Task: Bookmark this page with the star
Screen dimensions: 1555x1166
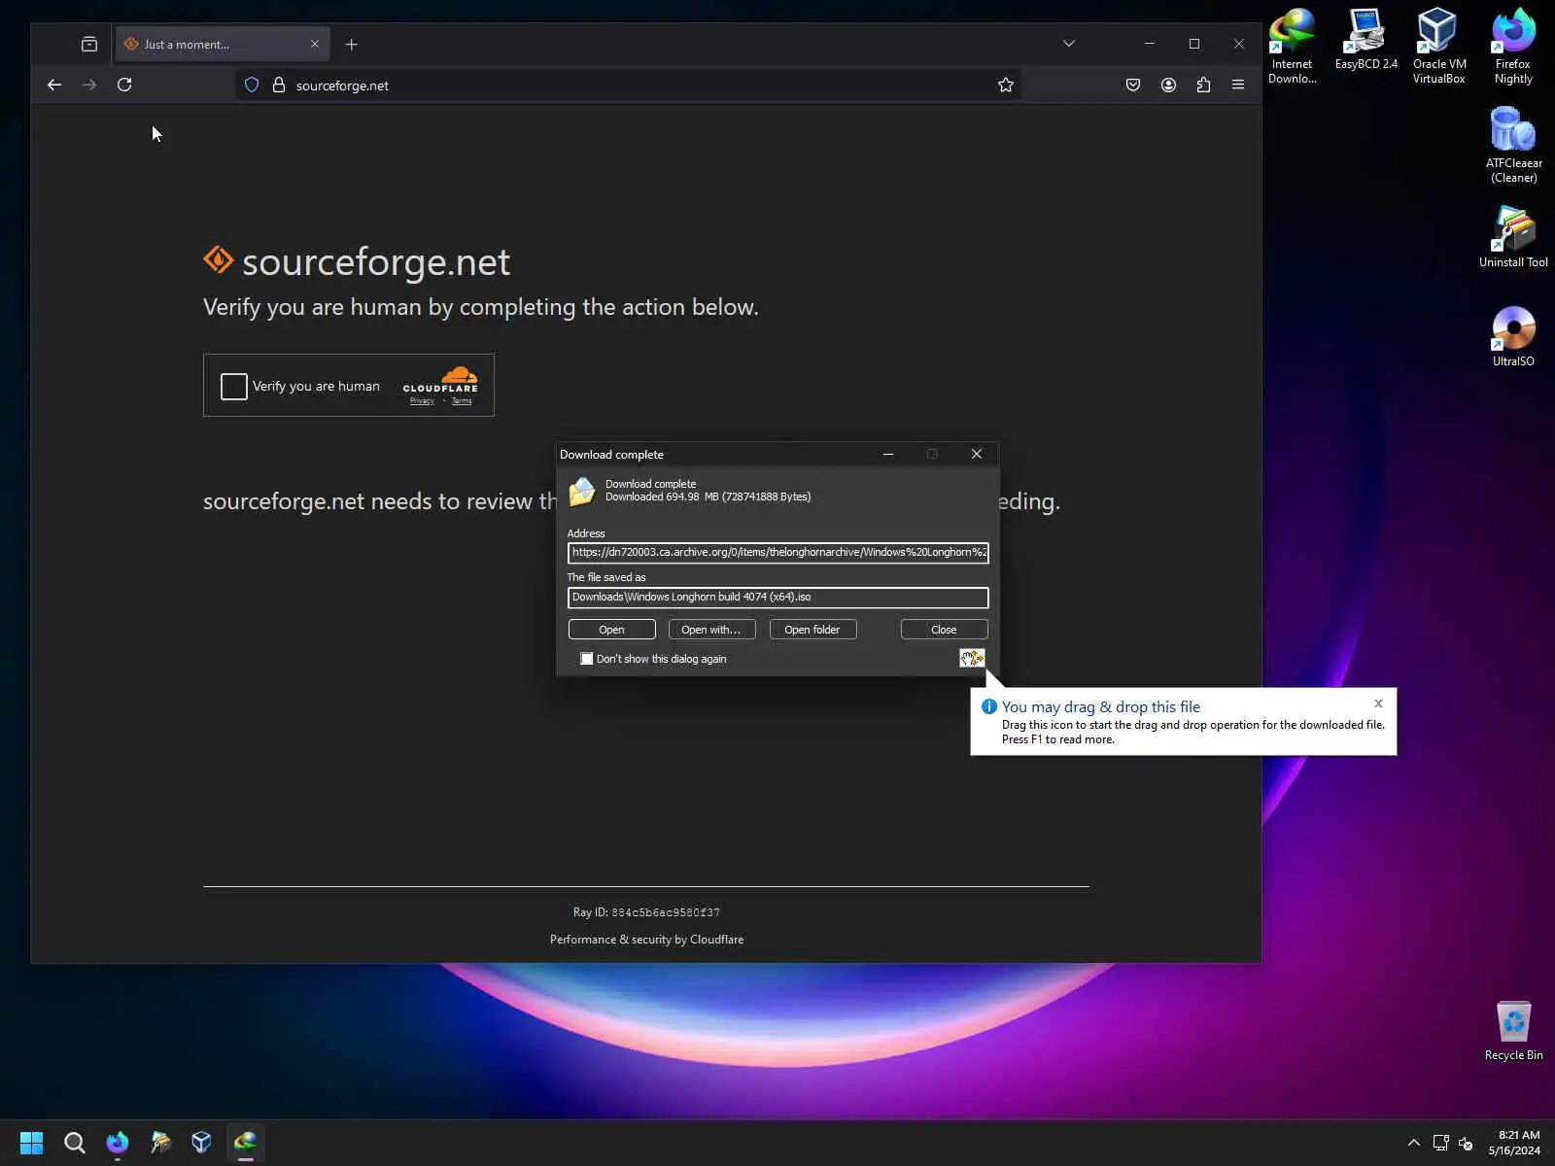Action: (x=1006, y=86)
